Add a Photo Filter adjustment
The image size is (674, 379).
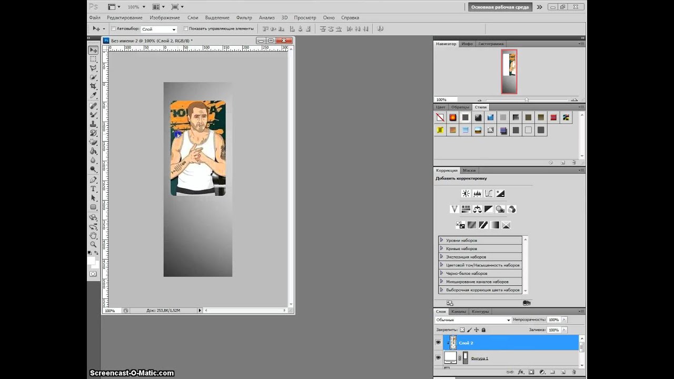(500, 209)
